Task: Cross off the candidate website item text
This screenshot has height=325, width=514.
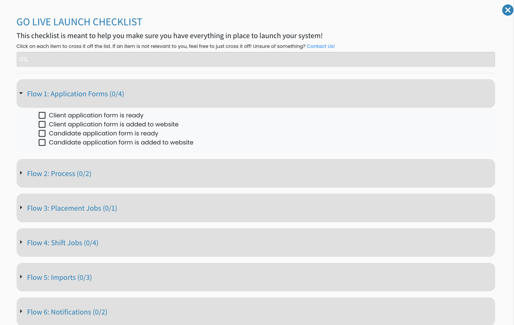Action: point(121,142)
